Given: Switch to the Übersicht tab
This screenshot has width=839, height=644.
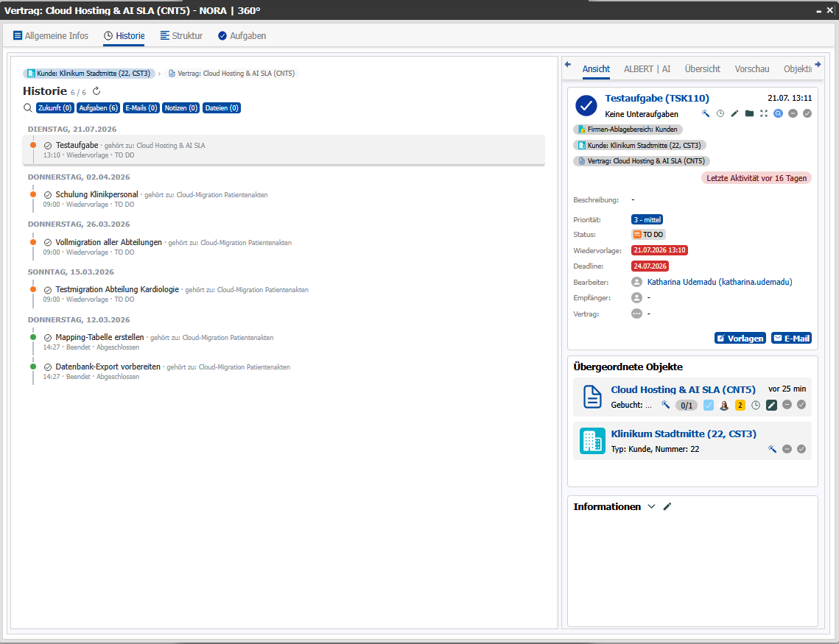Looking at the screenshot, I should (x=703, y=69).
